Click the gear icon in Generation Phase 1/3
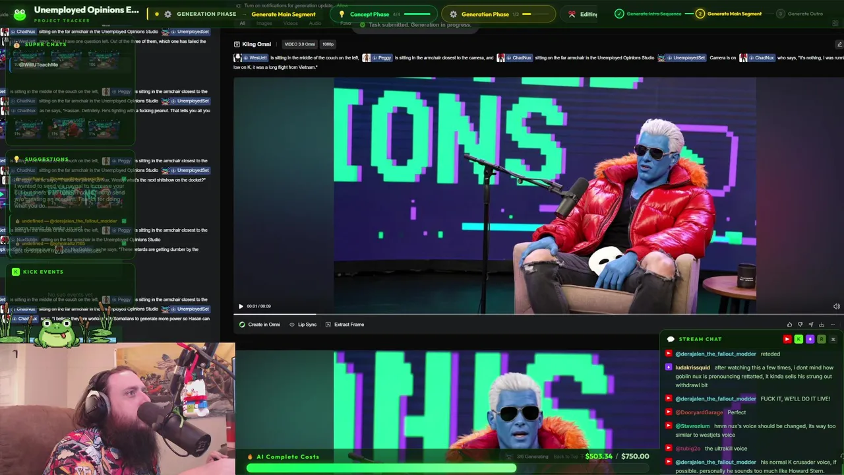The height and width of the screenshot is (475, 844). tap(453, 14)
